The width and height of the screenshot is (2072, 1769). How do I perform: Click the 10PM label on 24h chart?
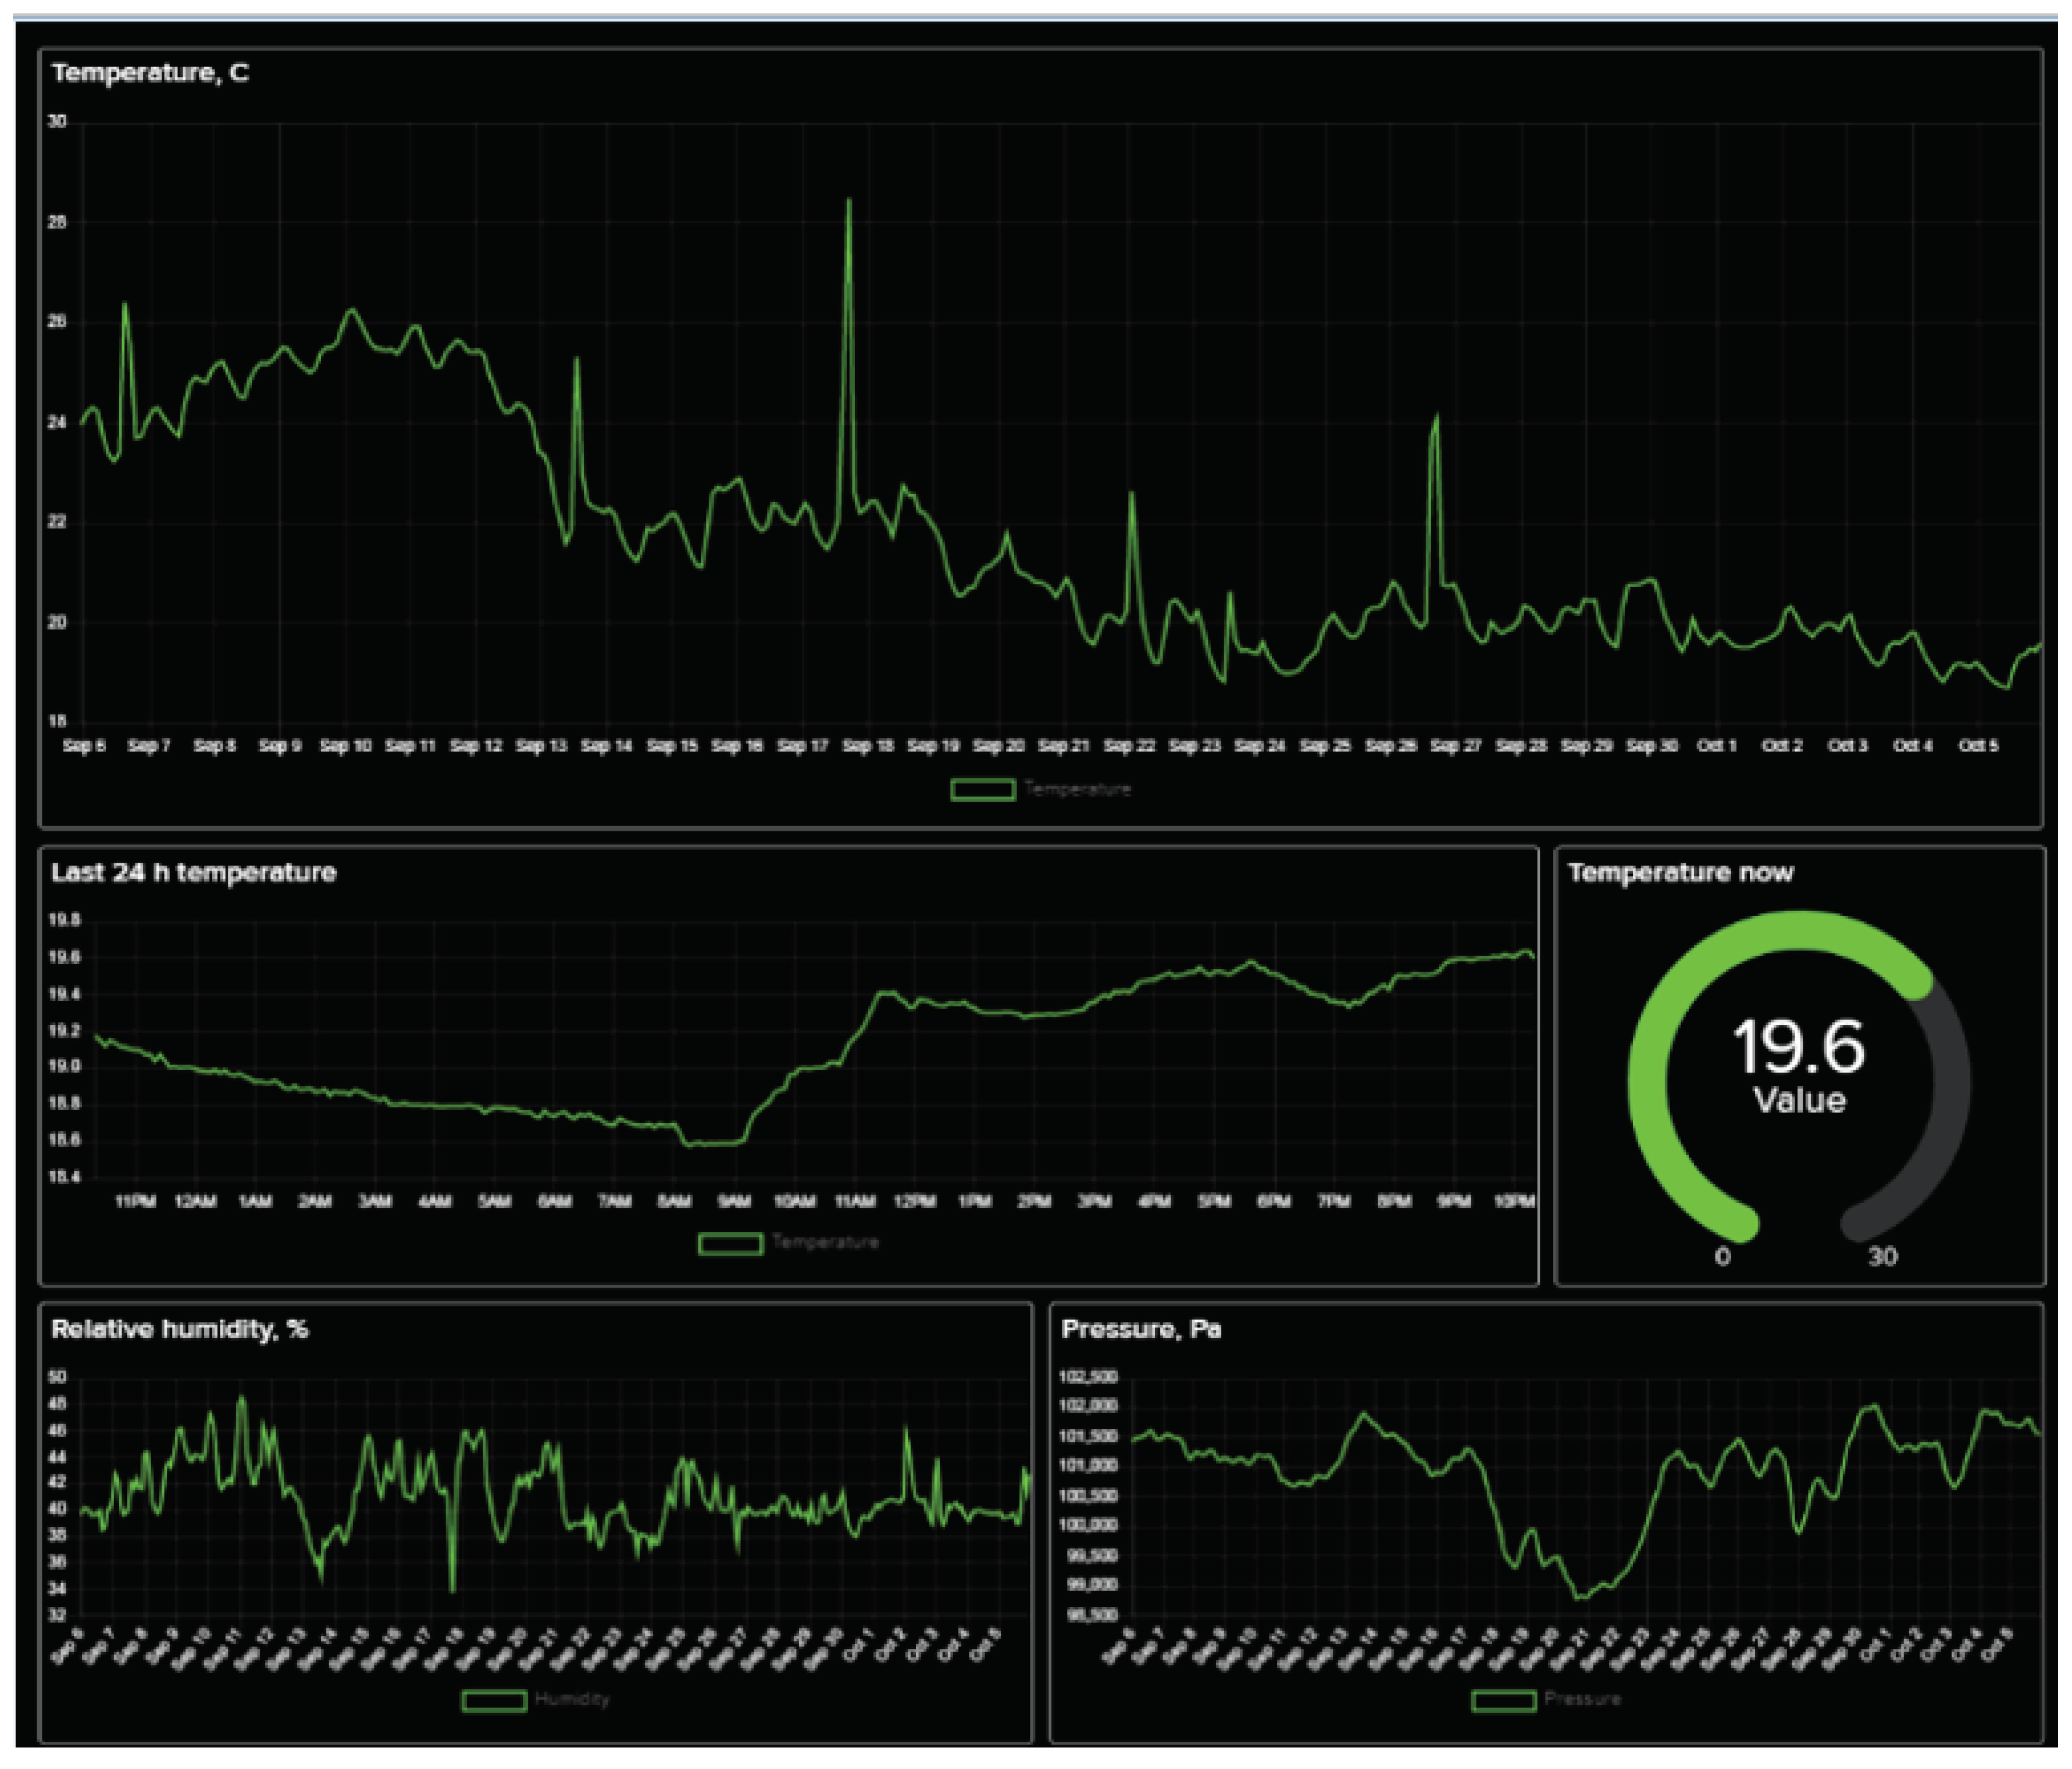tap(1514, 1201)
